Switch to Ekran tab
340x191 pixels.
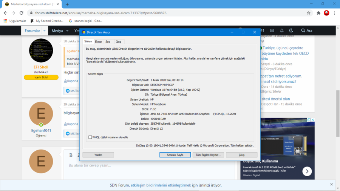[99, 42]
